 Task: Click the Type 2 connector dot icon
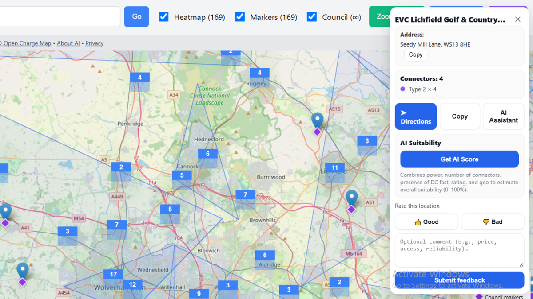tap(402, 88)
